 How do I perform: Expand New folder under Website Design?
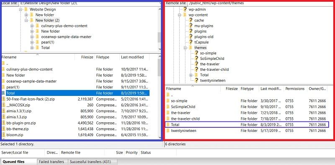[26, 15]
